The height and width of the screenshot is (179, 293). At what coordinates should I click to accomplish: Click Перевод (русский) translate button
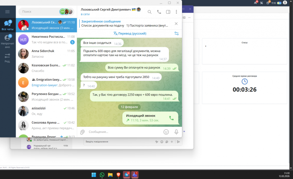coord(130,34)
